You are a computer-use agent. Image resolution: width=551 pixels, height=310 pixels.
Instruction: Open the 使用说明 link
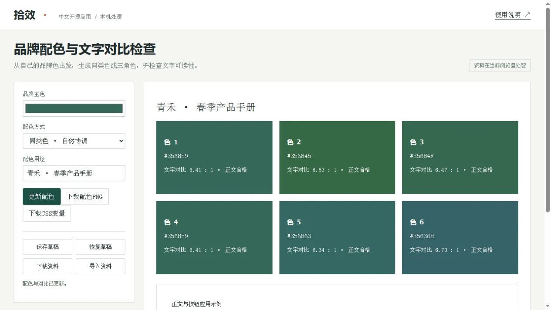click(513, 15)
